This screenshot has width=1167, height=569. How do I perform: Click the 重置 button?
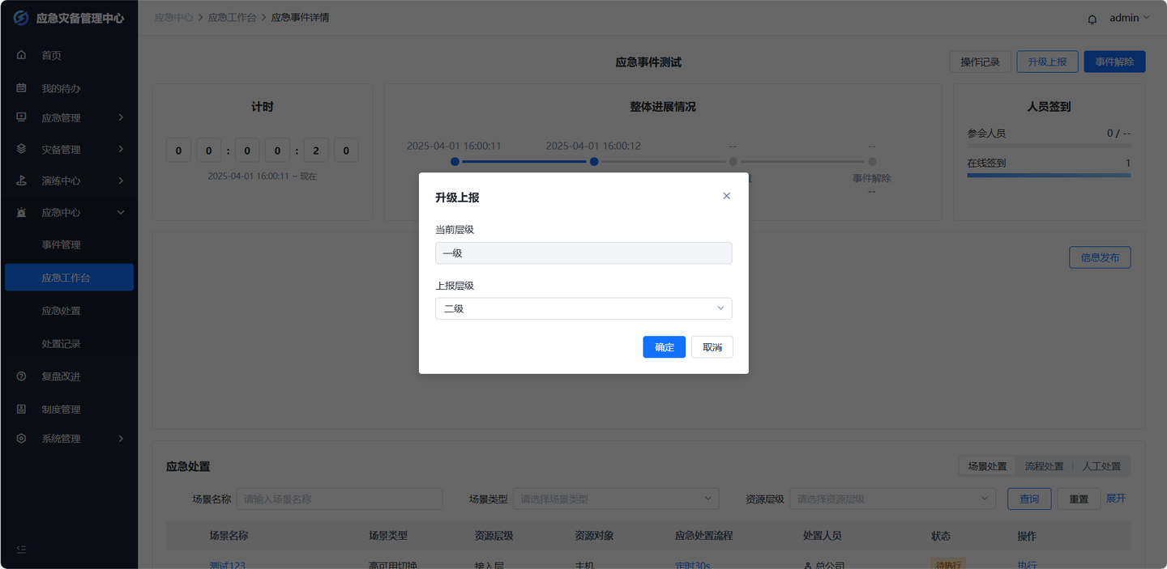[x=1079, y=499]
